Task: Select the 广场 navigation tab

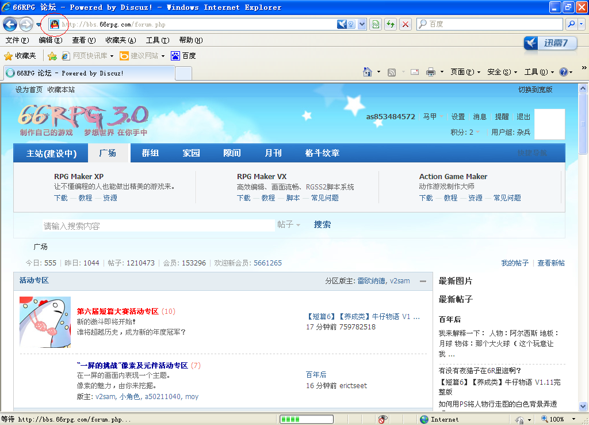Action: click(x=108, y=153)
